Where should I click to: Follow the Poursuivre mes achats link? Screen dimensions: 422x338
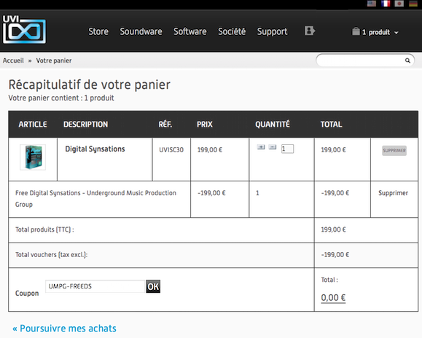click(64, 329)
